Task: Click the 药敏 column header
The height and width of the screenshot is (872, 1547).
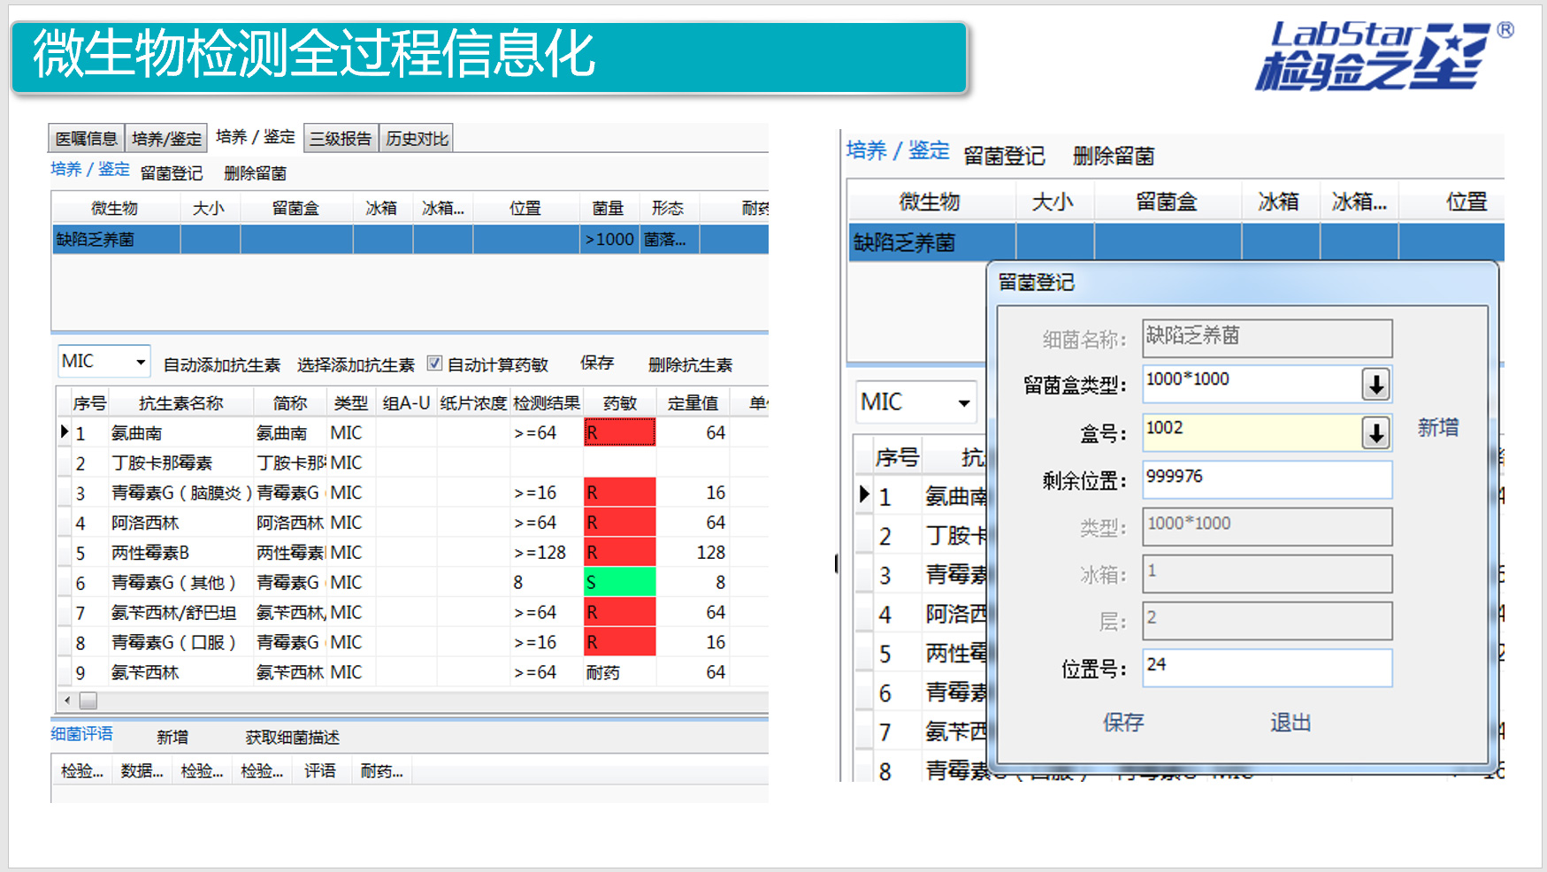Action: [620, 403]
